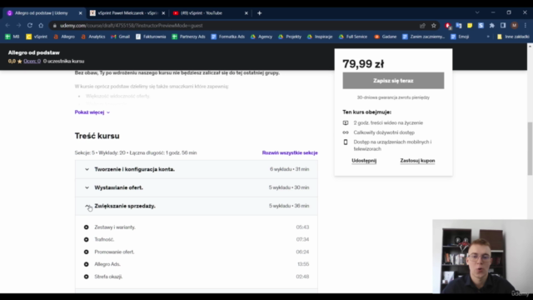The width and height of the screenshot is (533, 300).
Task: Select the Promowanie ofert lecture
Action: (x=115, y=252)
